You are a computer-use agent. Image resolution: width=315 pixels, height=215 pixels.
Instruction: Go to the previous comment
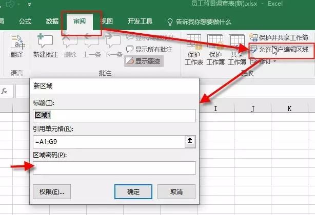[92, 46]
